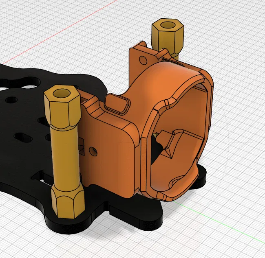Pick the small round hole on orange mount's side face
This screenshot has width=265, height=258.
pyautogui.click(x=93, y=151)
